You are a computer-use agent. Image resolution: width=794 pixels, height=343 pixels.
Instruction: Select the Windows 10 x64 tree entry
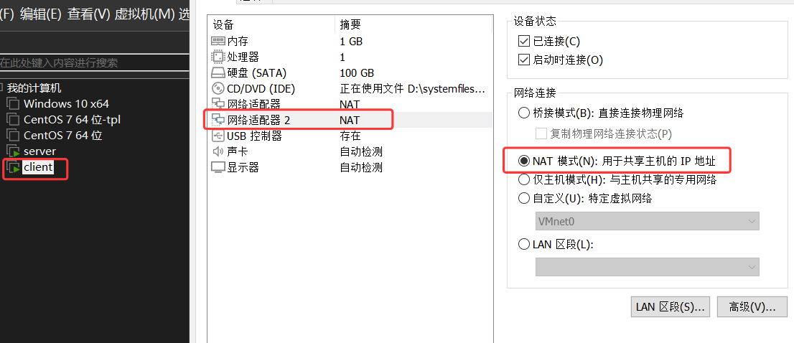[x=66, y=104]
